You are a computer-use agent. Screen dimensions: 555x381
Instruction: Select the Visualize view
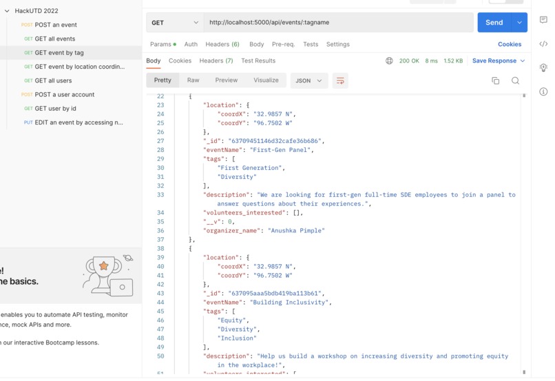266,80
